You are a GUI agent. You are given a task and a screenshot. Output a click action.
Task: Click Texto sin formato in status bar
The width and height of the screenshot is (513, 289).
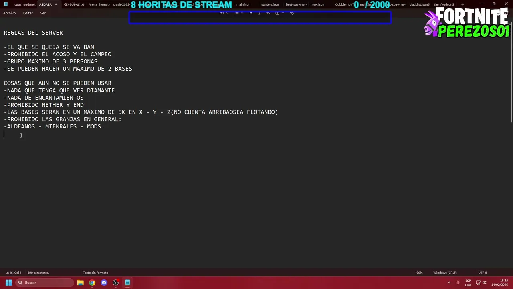(x=95, y=273)
